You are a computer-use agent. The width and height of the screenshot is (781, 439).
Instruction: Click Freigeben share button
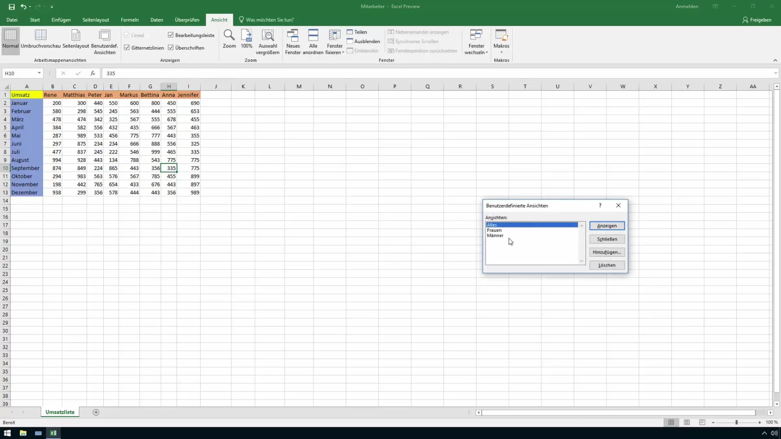tap(757, 20)
